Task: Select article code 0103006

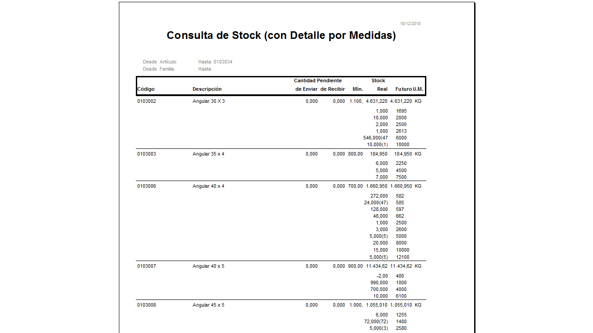Action: coord(147,186)
